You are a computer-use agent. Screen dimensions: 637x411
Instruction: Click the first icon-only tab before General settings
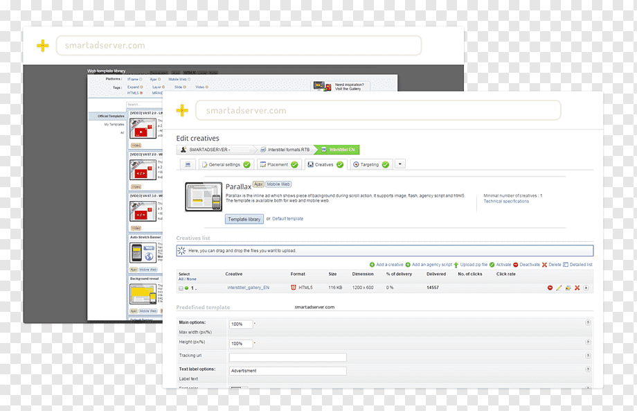(188, 165)
